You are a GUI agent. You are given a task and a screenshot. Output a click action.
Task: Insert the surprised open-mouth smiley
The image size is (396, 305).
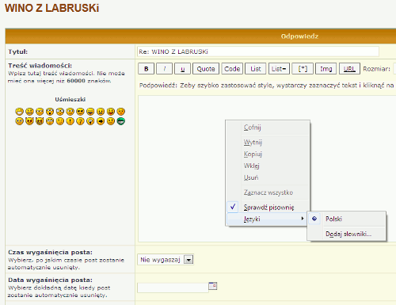tap(50, 112)
